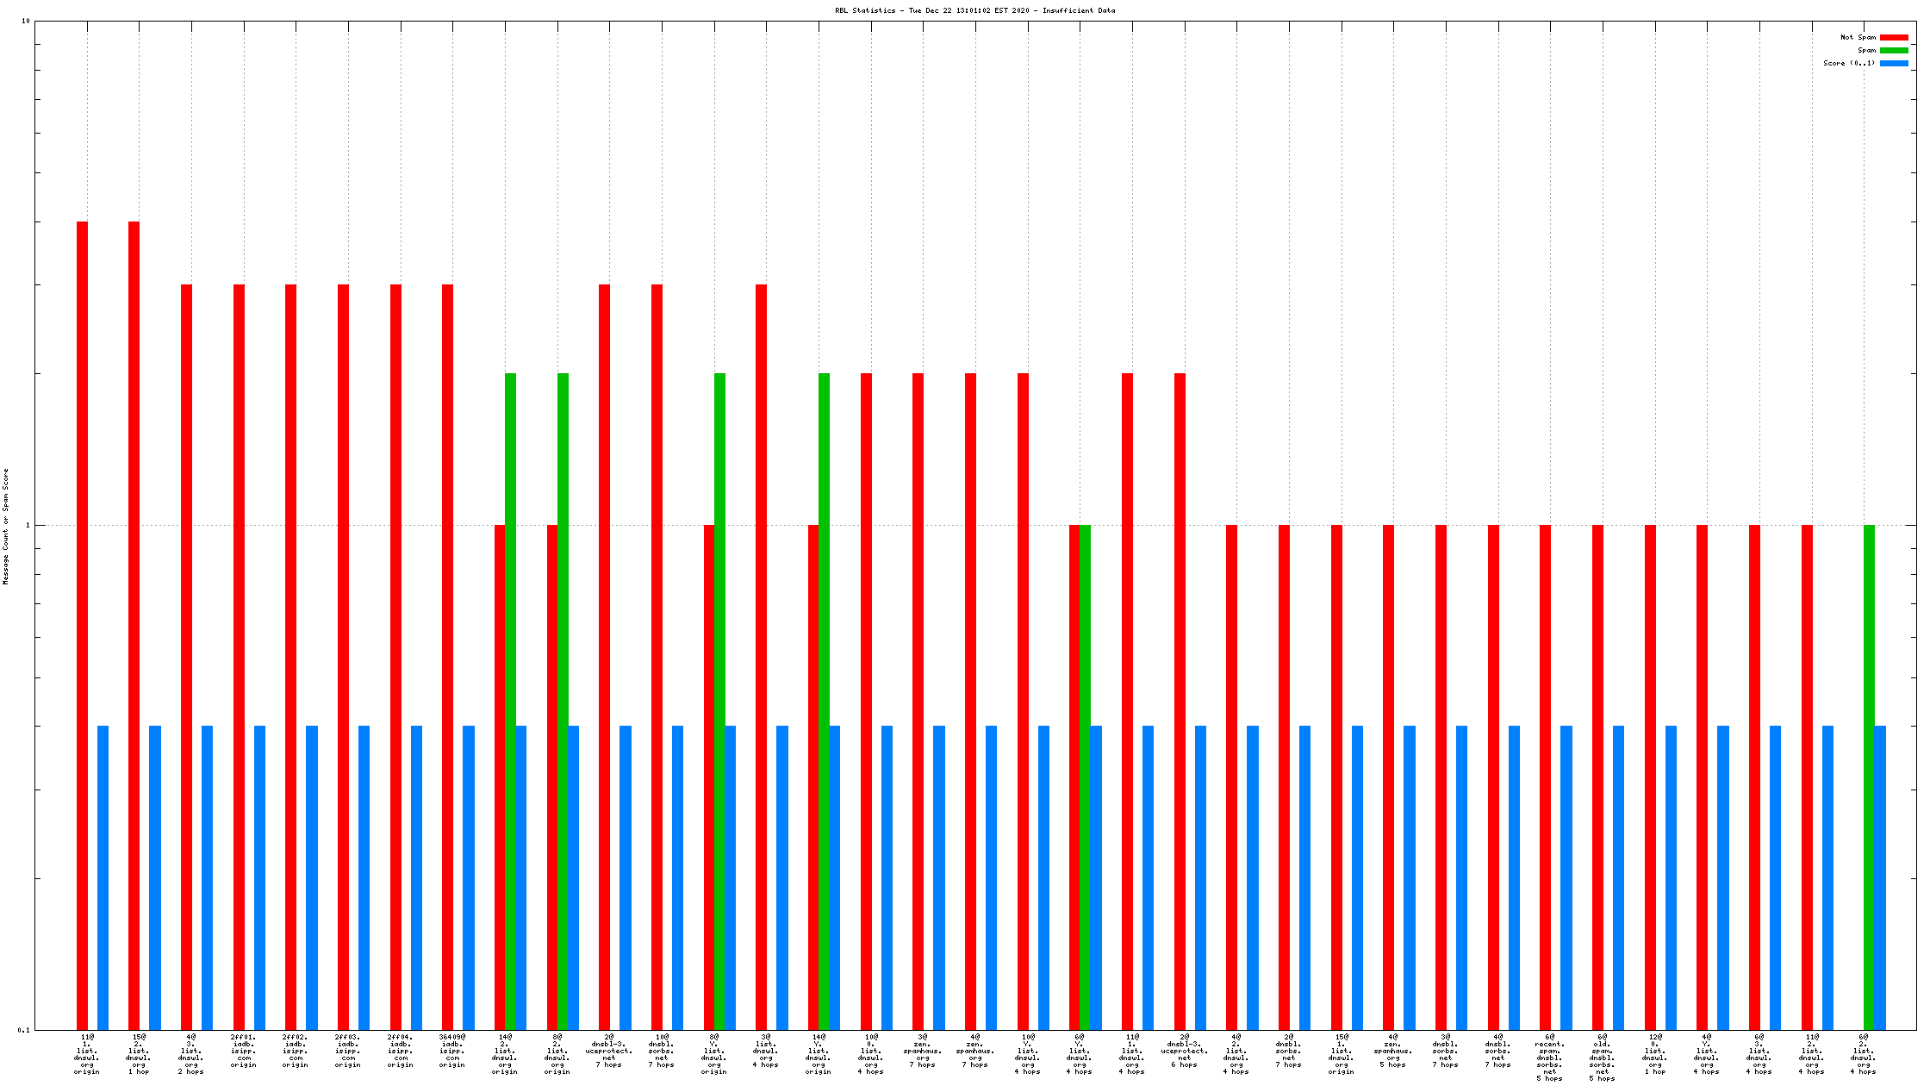Click the blue Score (0..1) legend swatch
This screenshot has width=1930, height=1086.
[x=1894, y=64]
